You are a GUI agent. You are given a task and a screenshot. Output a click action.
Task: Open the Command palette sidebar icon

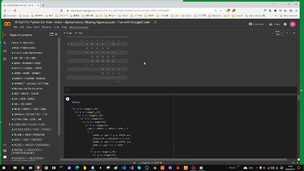(x=5, y=151)
